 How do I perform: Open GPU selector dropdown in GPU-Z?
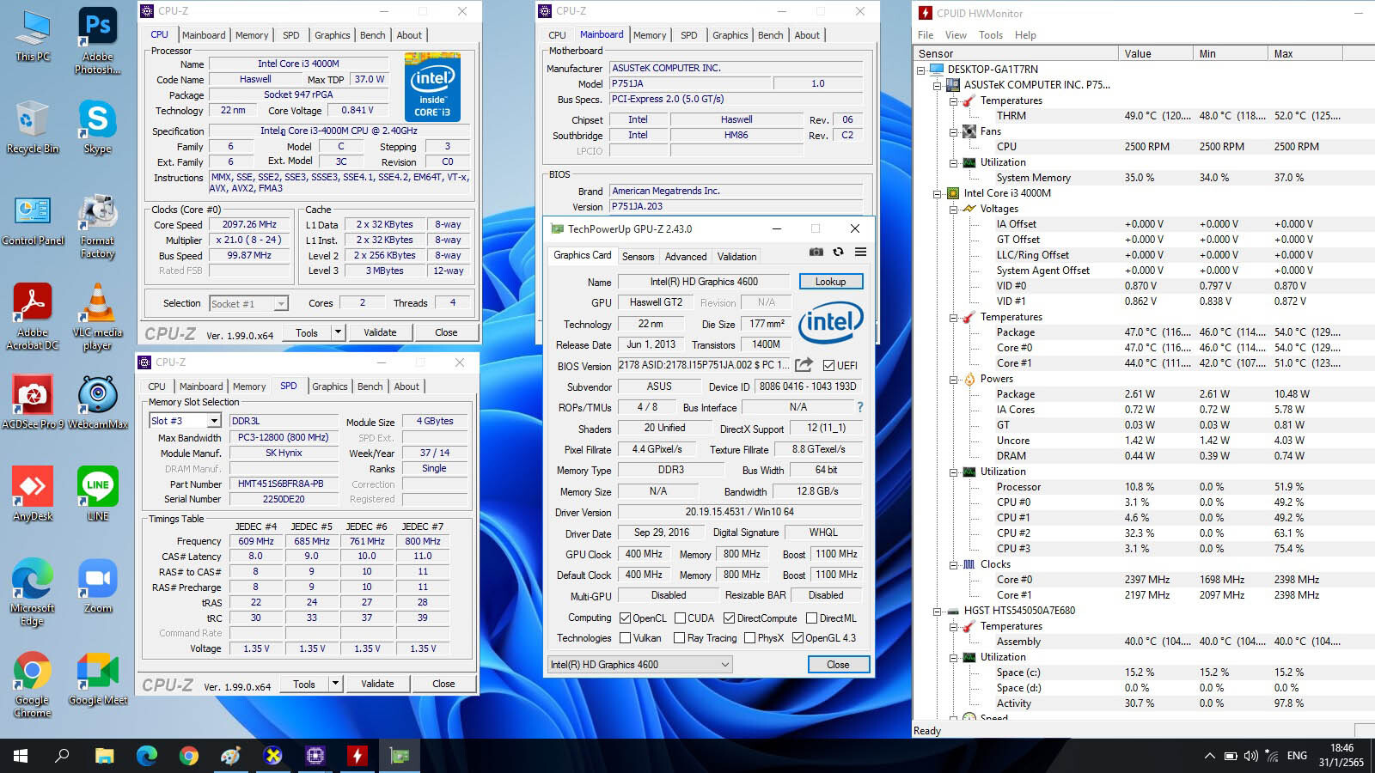(640, 665)
